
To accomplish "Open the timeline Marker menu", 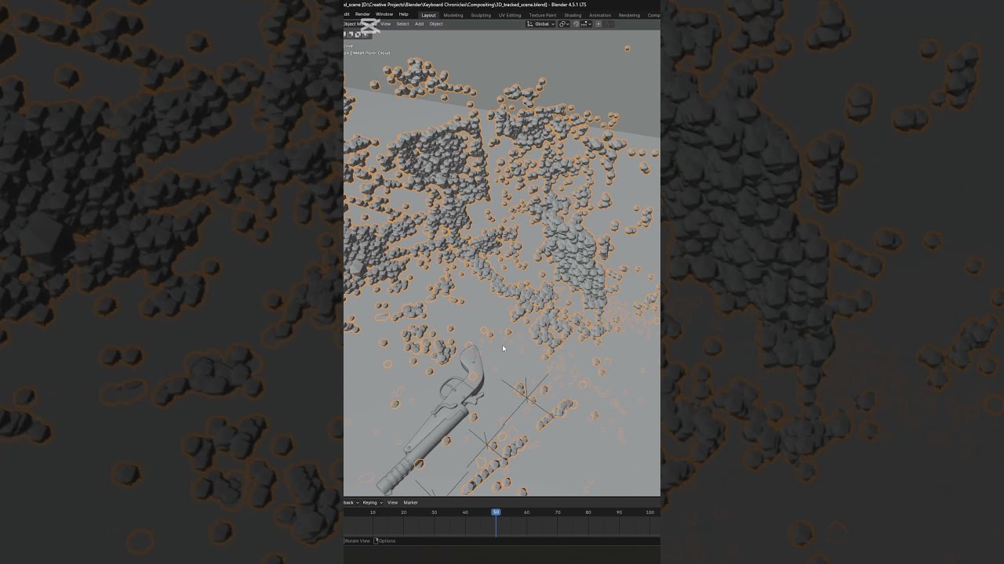I will (410, 502).
